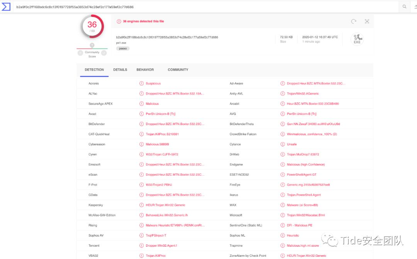Image resolution: width=417 pixels, height=259 pixels.
Task: Click 'BehavesLike.Win32.Generic.lh' McAfee result
Action: pyautogui.click(x=167, y=215)
